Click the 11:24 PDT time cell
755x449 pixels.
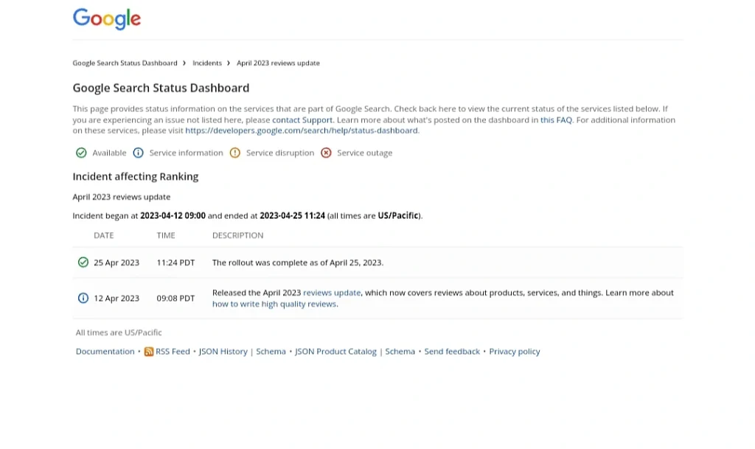(175, 262)
